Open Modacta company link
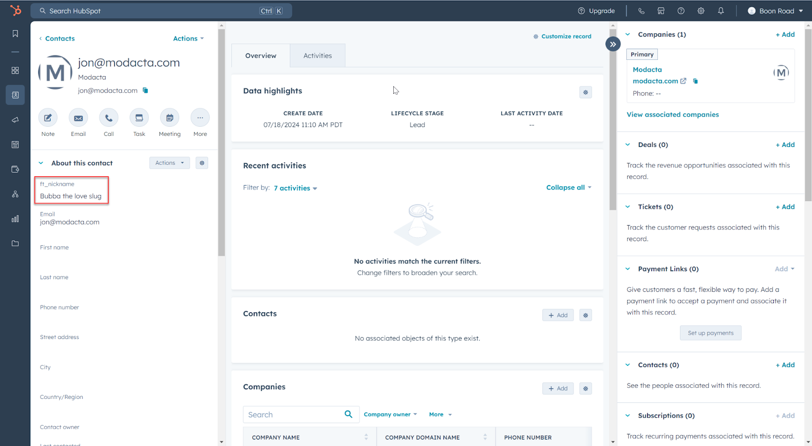Viewport: 812px width, 446px height. [x=647, y=70]
